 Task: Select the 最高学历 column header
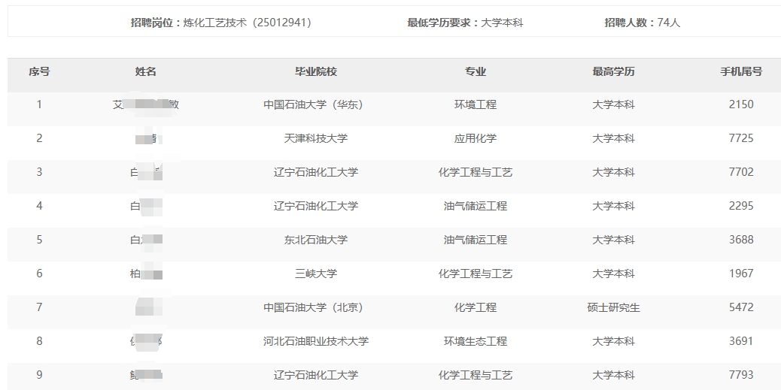(613, 71)
